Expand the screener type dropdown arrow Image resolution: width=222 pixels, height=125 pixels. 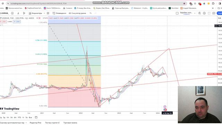[26, 123]
